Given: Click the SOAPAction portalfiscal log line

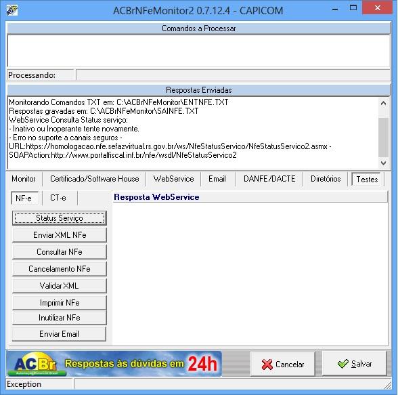Looking at the screenshot, I should tap(123, 155).
